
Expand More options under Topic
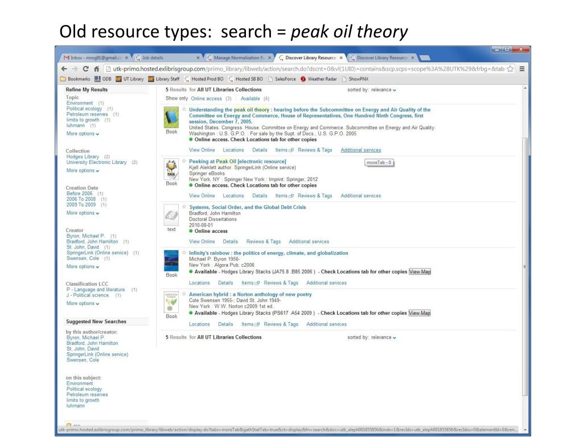tap(83, 134)
